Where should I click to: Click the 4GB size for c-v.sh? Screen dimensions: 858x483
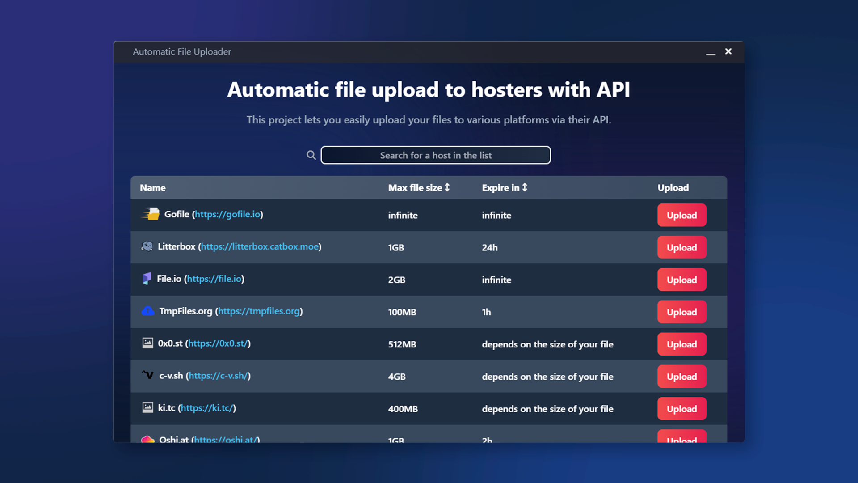point(397,376)
